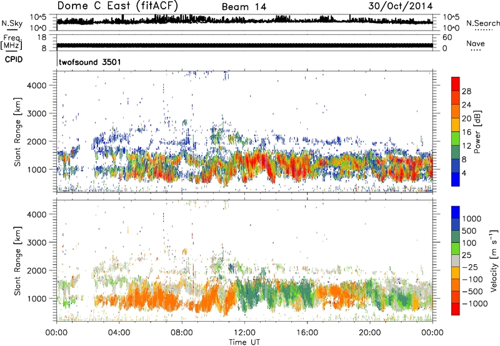Click the black frequency band panel
Viewport: 500px width, 346px height.
(x=244, y=43)
